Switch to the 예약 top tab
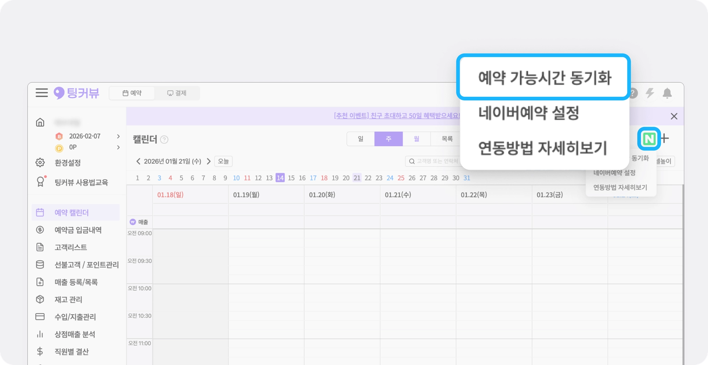The image size is (708, 365). tap(132, 93)
